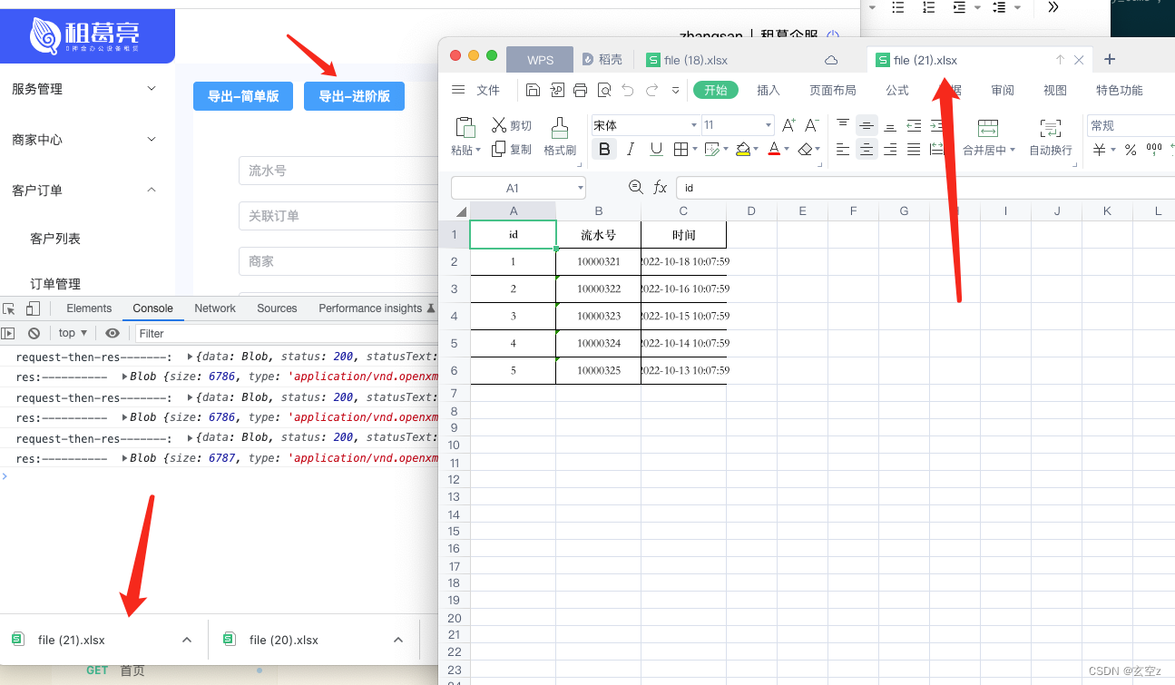This screenshot has width=1175, height=685.
Task: Switch to the 审阅 ribbon tab
Action: 1003,90
